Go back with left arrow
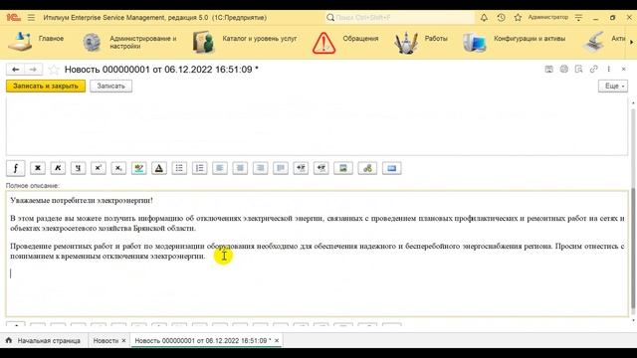Viewport: 637px width, 358px height. (x=16, y=70)
